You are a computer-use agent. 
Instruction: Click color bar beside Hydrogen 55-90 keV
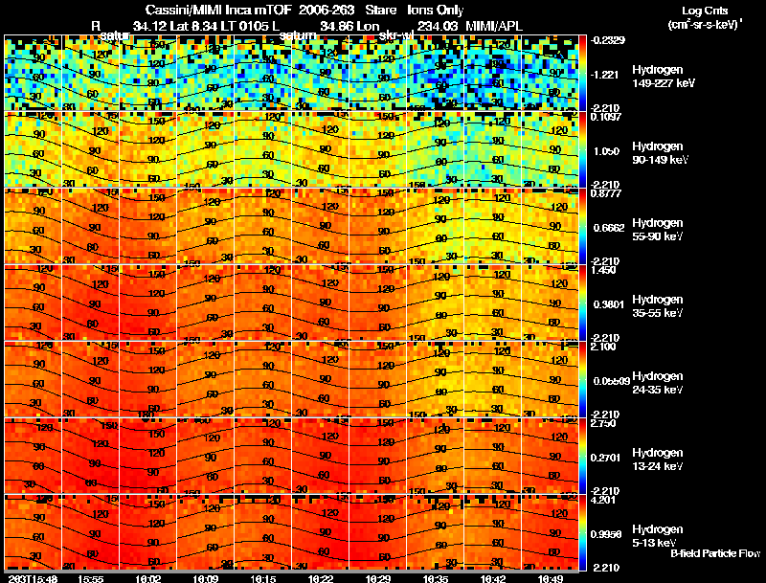click(582, 226)
